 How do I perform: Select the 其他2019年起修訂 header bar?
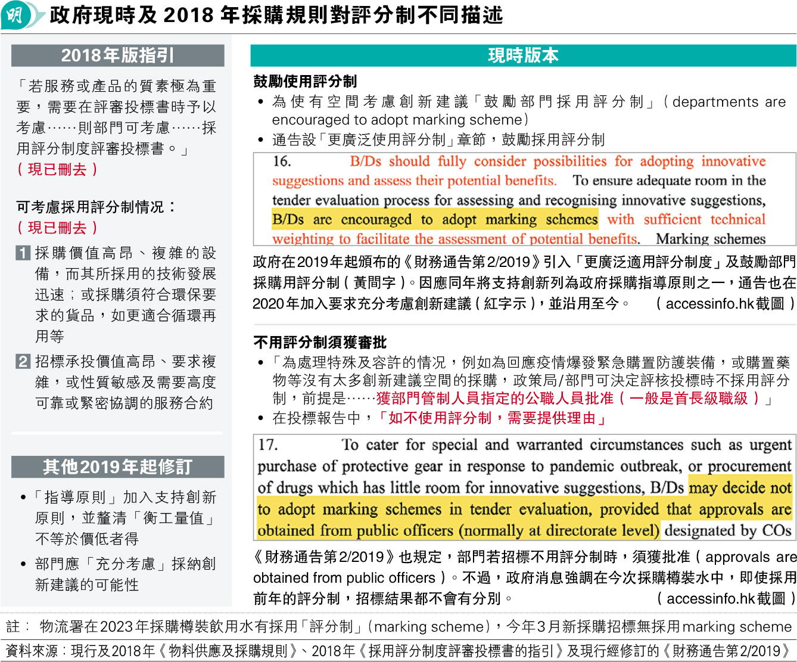pyautogui.click(x=118, y=467)
